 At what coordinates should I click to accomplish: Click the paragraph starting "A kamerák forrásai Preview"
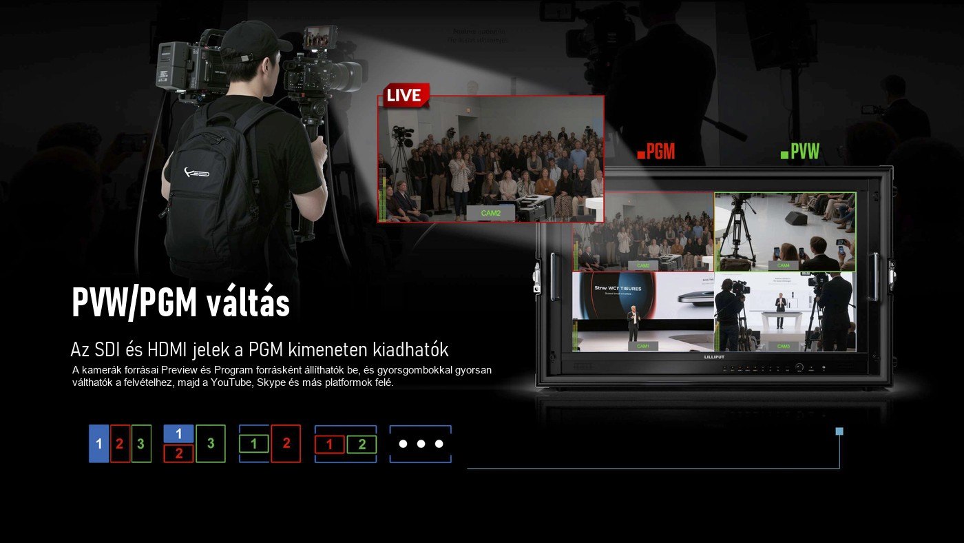pyautogui.click(x=282, y=376)
